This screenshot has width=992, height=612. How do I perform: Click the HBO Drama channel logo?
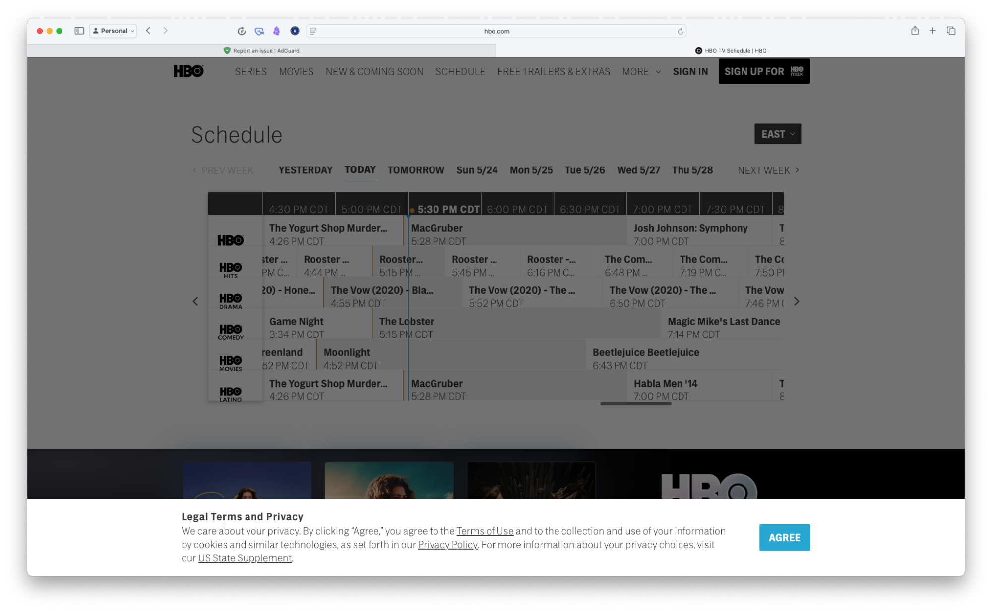(231, 301)
